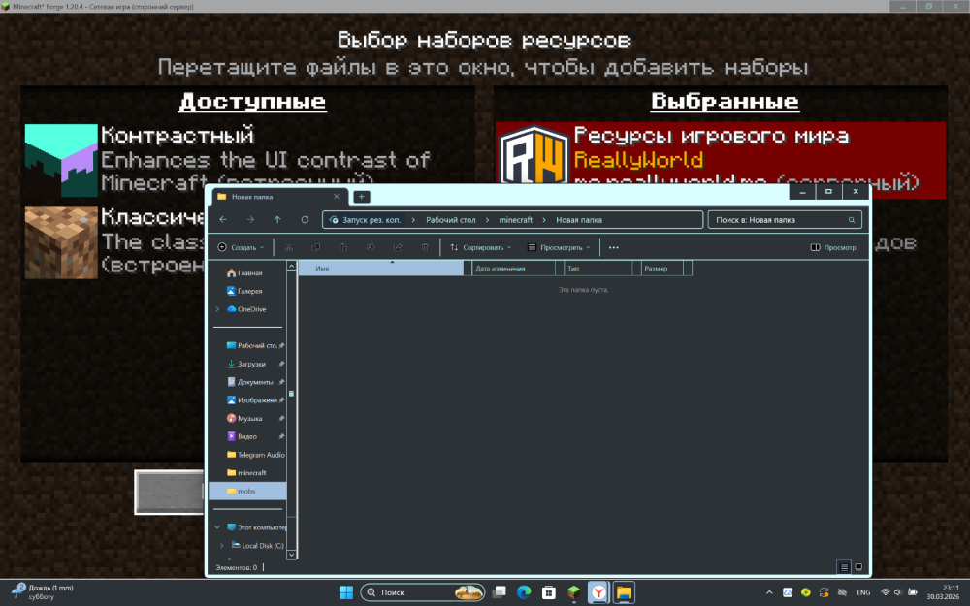
Task: Switch to details view layout icon
Action: click(844, 567)
